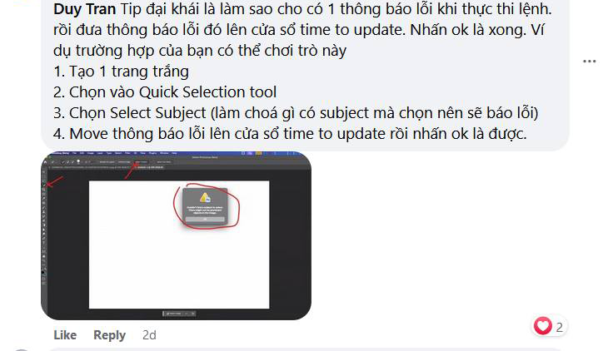The image size is (608, 351).
Task: Reply to this comment
Action: [109, 334]
